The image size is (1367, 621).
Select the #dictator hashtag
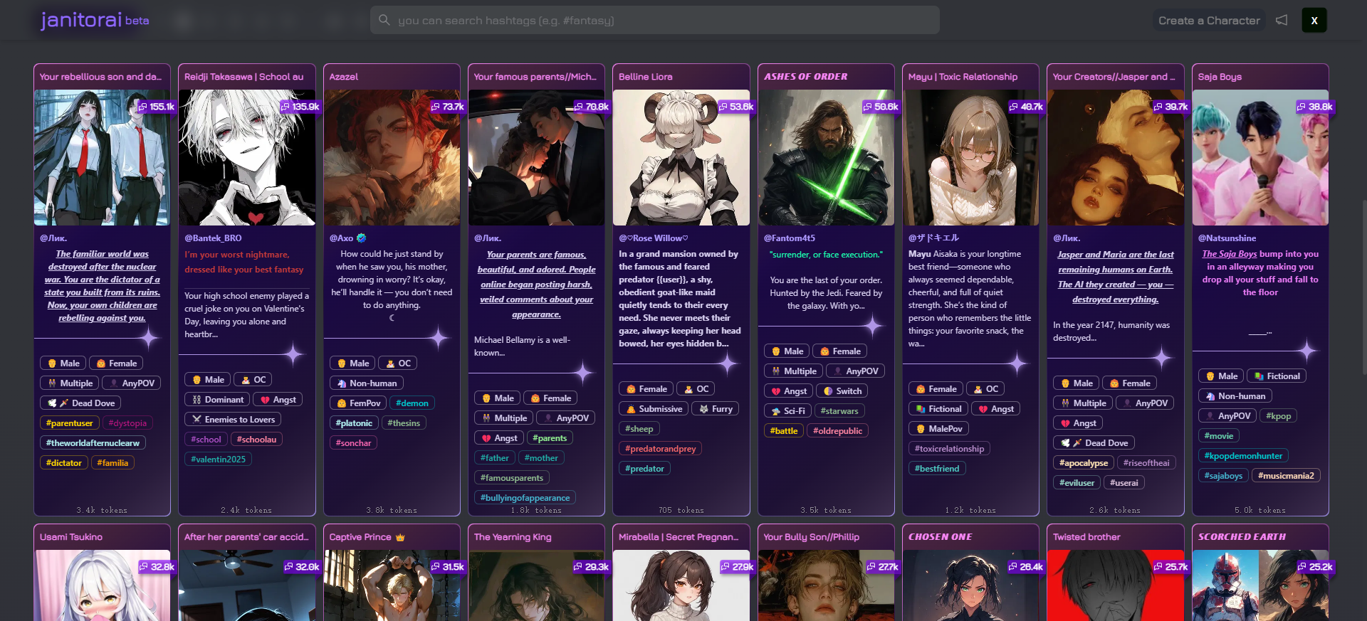pyautogui.click(x=63, y=463)
